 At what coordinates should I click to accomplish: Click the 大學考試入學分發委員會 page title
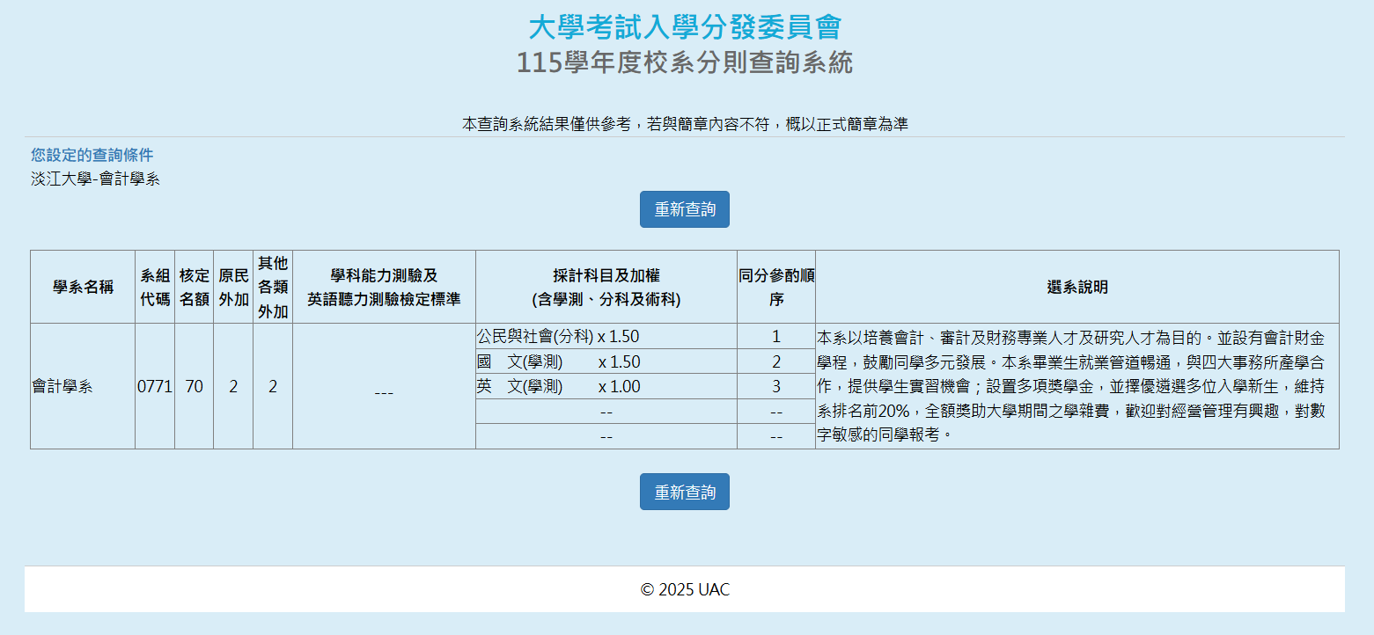tap(684, 27)
